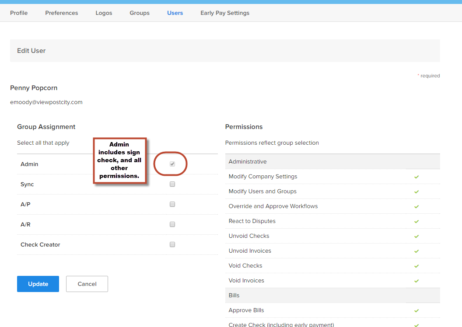The height and width of the screenshot is (327, 462).
Task: Click the checkmark for Override and Approve Workflows
Action: 416,207
